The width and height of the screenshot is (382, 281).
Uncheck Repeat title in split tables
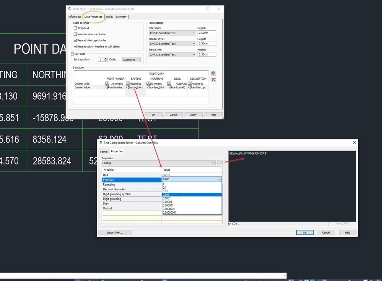click(x=75, y=40)
